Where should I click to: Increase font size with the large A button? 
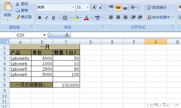[94, 7]
